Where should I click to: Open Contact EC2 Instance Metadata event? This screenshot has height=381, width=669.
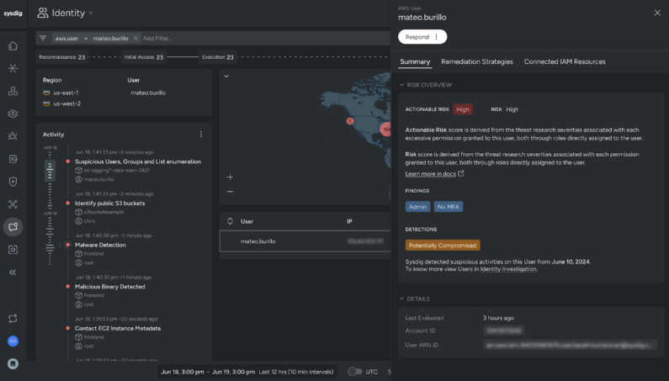point(118,328)
